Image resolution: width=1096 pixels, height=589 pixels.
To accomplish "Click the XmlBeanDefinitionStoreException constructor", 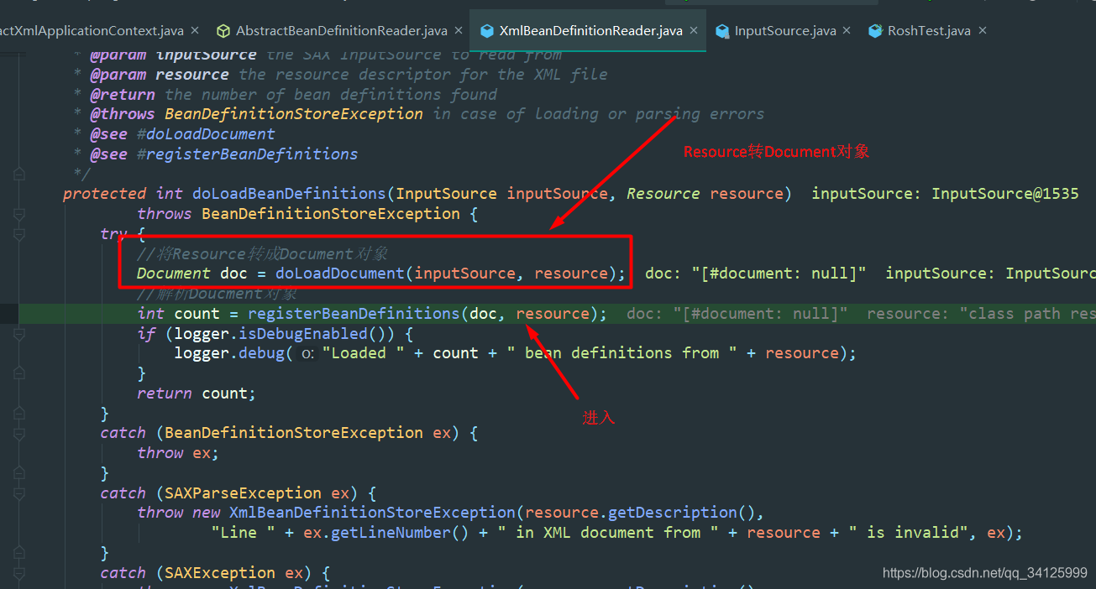I will [373, 513].
